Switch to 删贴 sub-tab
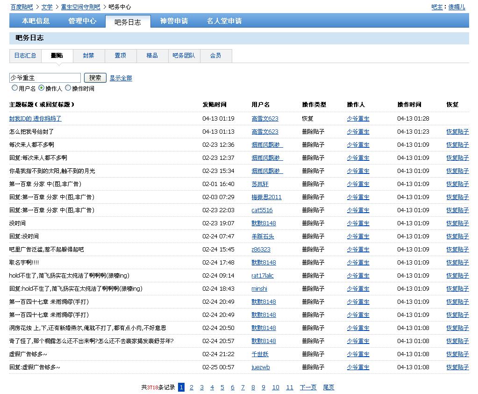Screen dimensions: 478x394 (x=57, y=56)
